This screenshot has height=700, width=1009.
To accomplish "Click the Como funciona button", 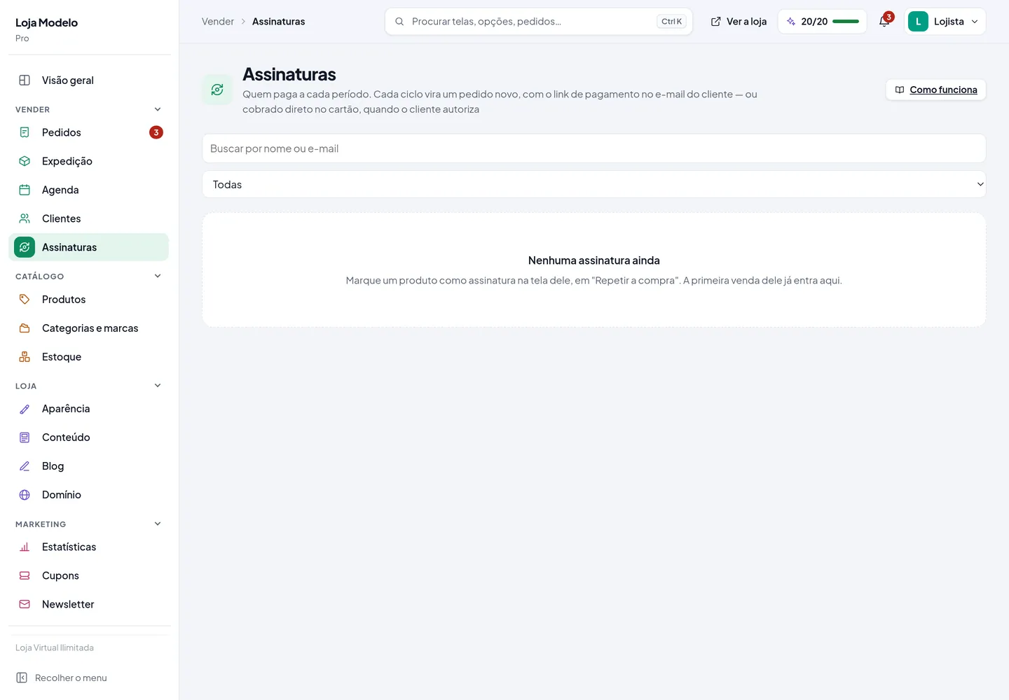I will [936, 90].
